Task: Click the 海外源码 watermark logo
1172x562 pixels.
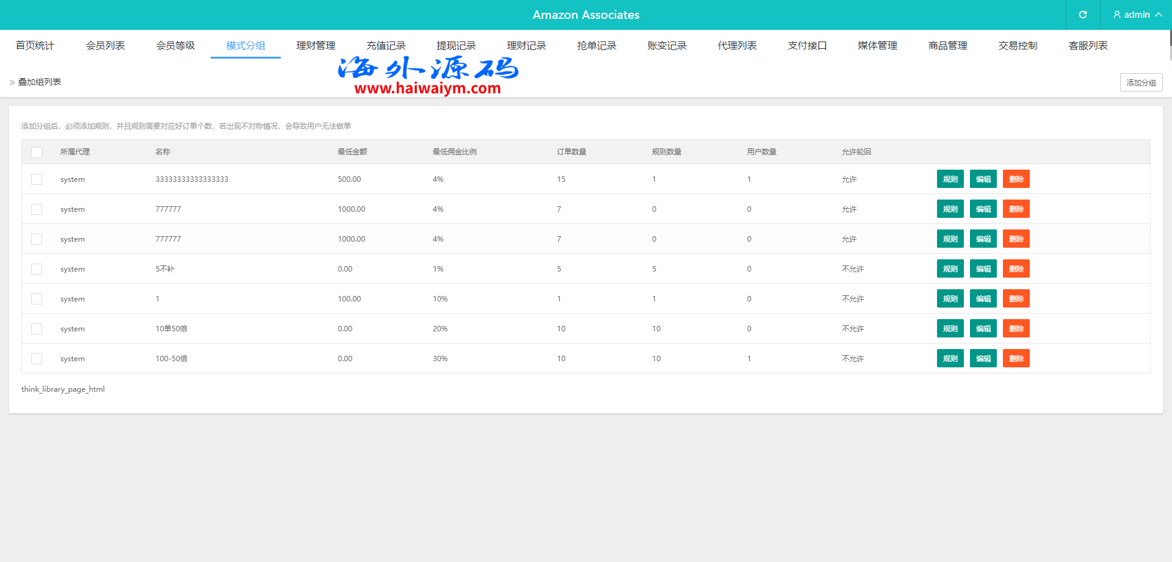Action: pos(428,75)
